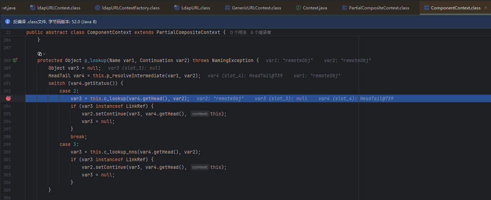
Task: Click line number 22 in the gutter
Action: click(x=8, y=32)
